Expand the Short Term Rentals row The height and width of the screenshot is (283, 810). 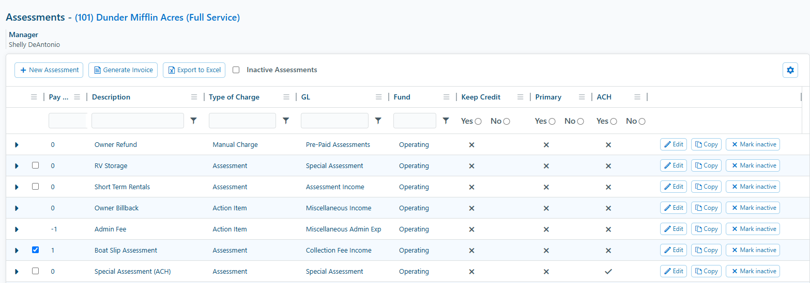[17, 187]
